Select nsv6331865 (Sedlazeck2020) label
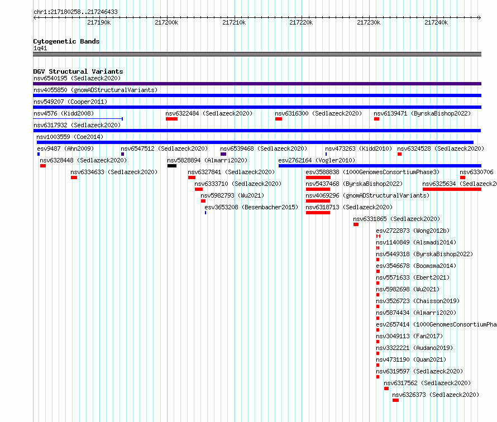The width and height of the screenshot is (497, 422). [396, 219]
